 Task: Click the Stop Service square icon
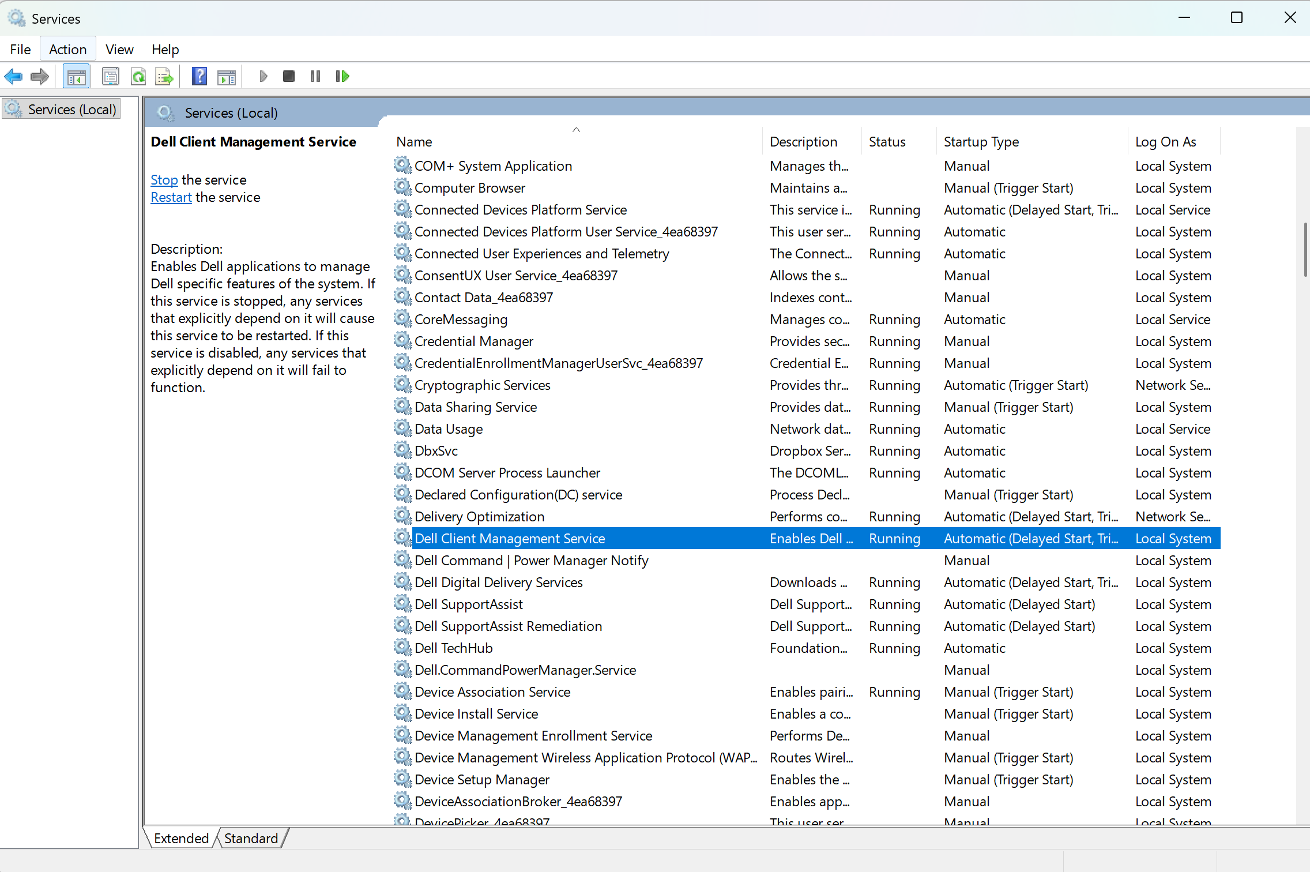(x=289, y=76)
